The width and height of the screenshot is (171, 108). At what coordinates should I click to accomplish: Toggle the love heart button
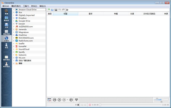76,100
